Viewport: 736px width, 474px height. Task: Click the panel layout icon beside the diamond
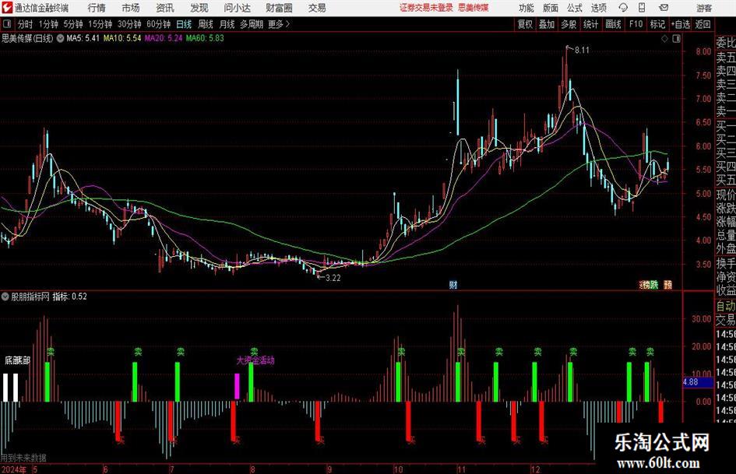(676, 39)
